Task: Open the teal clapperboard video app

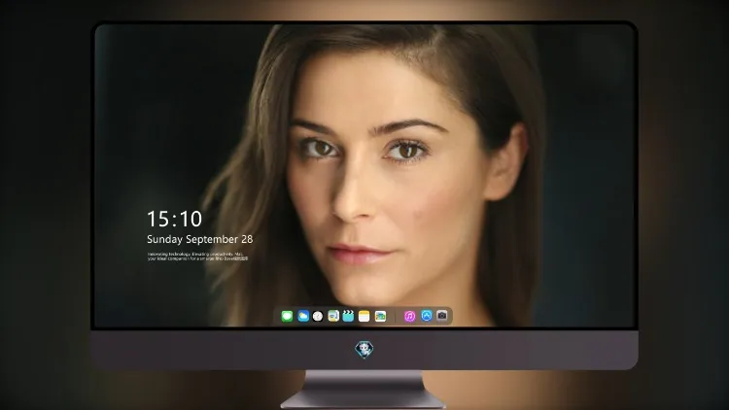Action: [x=348, y=316]
